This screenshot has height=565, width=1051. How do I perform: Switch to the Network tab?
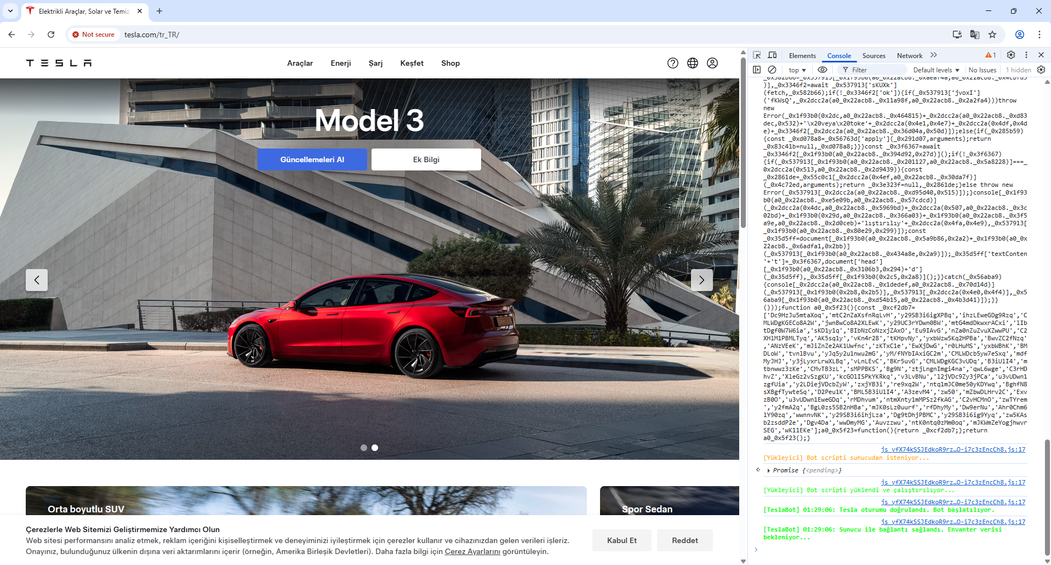(x=910, y=55)
